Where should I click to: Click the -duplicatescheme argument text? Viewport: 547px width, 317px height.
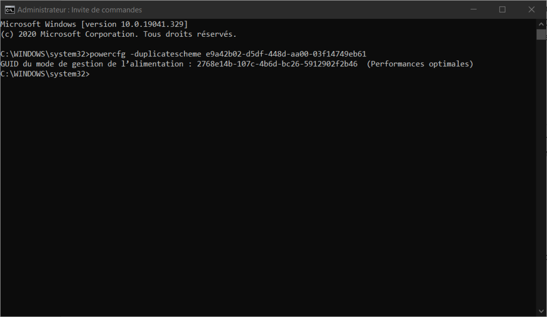point(165,54)
